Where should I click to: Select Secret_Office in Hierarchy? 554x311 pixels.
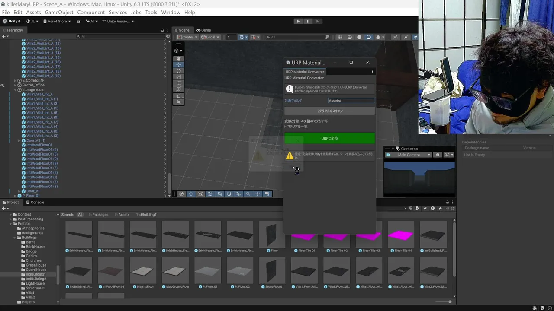(33, 85)
